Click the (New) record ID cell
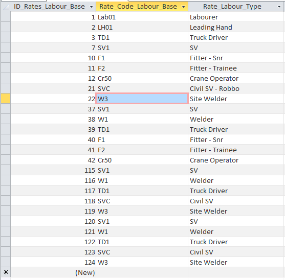 pos(53,272)
